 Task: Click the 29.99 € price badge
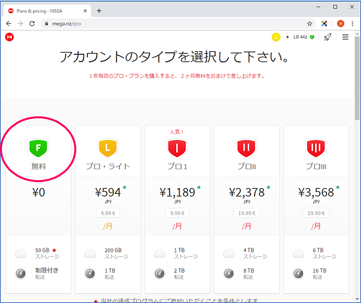click(316, 213)
